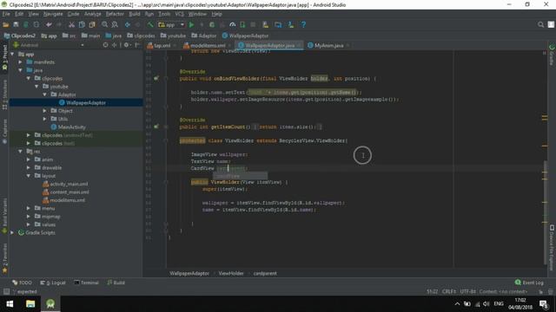Viewport: 556px width, 312px height.
Task: Collapse the layout folder node
Action: click(x=29, y=176)
